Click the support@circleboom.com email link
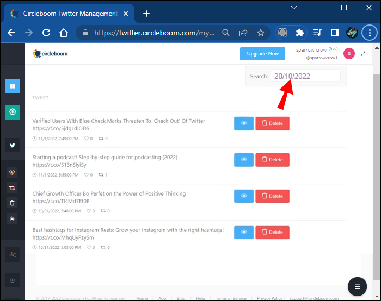 (314, 298)
